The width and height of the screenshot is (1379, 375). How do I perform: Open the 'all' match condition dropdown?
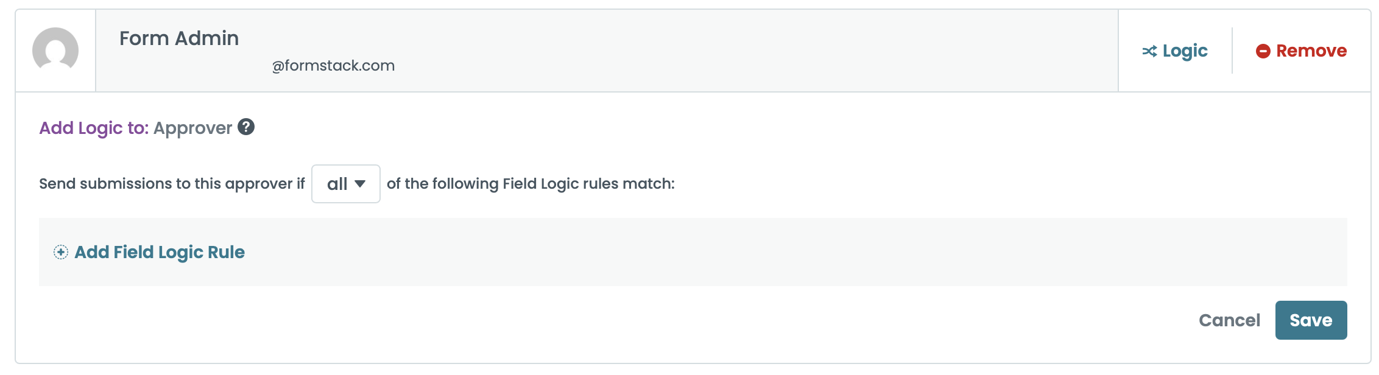(x=345, y=184)
